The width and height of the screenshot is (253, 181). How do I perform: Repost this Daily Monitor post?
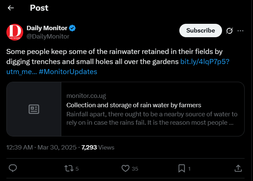coord(69,168)
